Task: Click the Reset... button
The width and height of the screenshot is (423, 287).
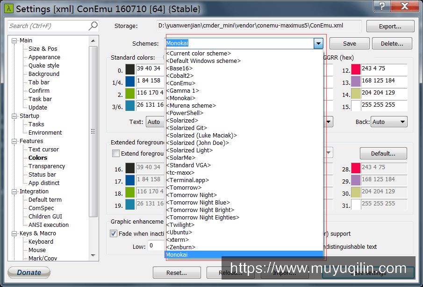Action: pos(177,273)
